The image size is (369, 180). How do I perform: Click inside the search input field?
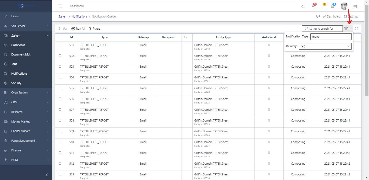[x=322, y=28]
